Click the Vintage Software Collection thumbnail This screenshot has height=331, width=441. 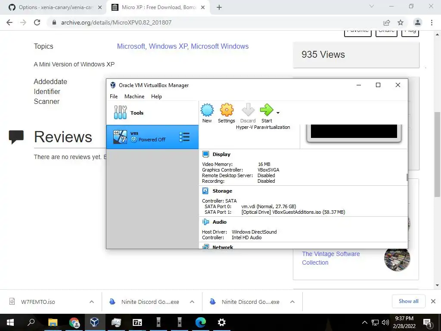397,259
